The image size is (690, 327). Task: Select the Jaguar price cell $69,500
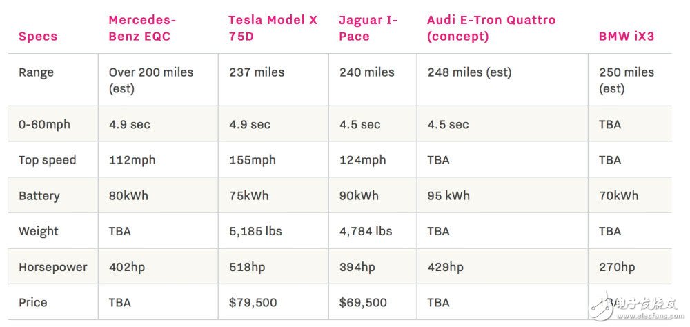pos(363,302)
